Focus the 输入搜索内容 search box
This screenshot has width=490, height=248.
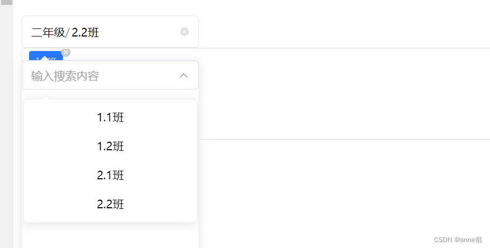(97, 76)
